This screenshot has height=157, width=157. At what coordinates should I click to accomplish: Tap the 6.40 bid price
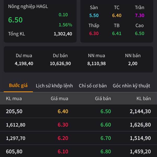pos(63,111)
